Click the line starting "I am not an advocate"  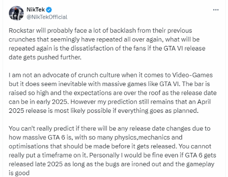pyautogui.click(x=111, y=75)
